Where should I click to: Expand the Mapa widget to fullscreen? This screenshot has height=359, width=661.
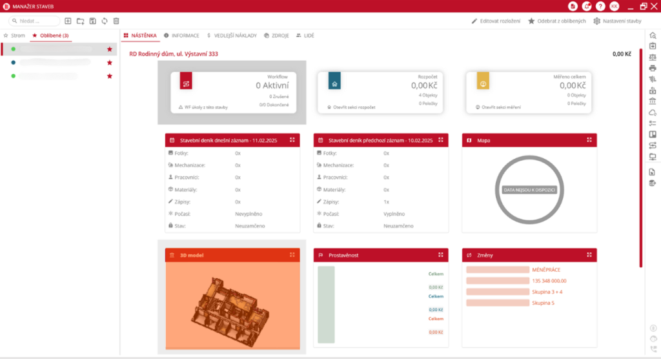pyautogui.click(x=589, y=139)
